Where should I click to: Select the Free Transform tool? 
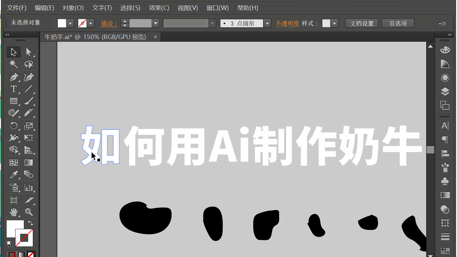(28, 137)
